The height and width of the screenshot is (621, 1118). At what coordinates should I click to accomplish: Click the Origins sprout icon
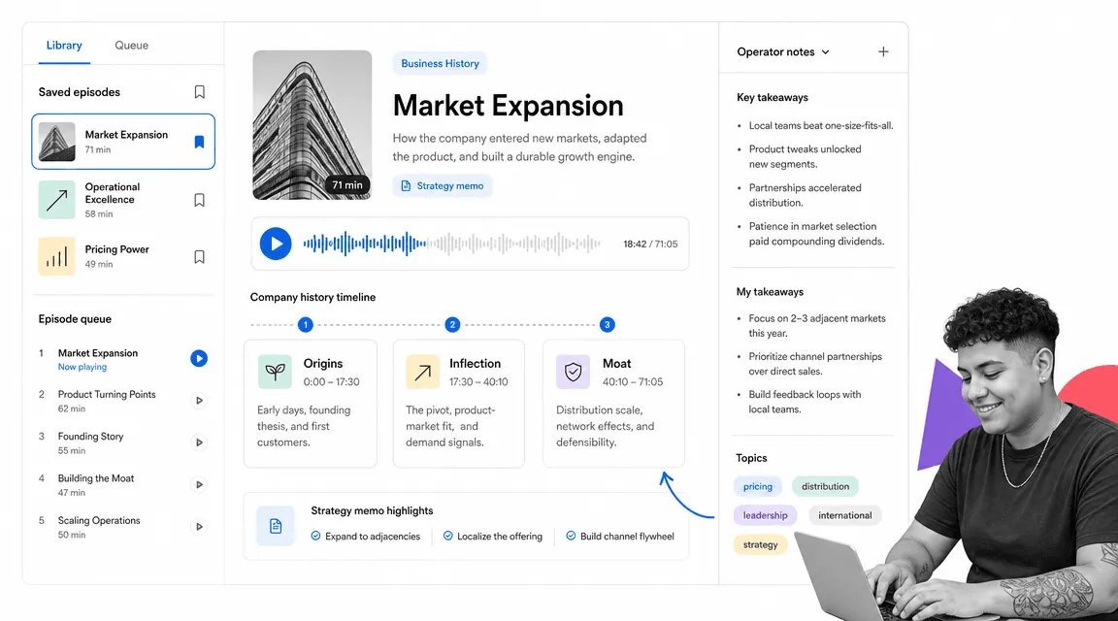[x=276, y=372]
